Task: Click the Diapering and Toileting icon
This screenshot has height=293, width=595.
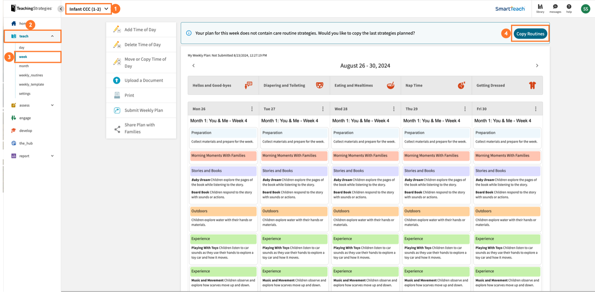Action: coord(319,85)
